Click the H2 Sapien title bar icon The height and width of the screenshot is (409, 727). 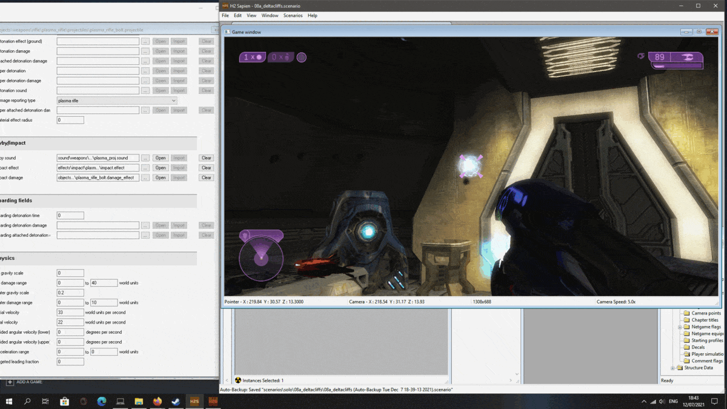[x=225, y=5]
